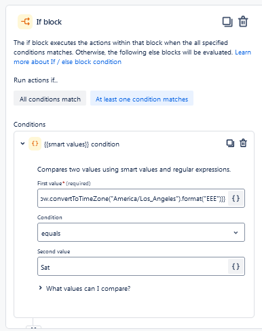This screenshot has width=262, height=331.
Task: Open smart value picker for First value
Action: (x=236, y=198)
